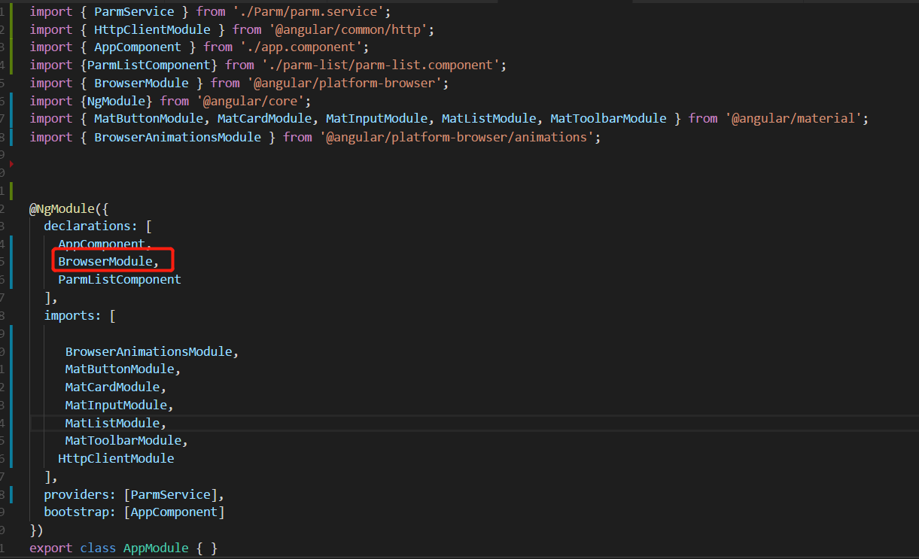Click the '@angular/material' import path
The height and width of the screenshot is (559, 919).
[x=796, y=118]
